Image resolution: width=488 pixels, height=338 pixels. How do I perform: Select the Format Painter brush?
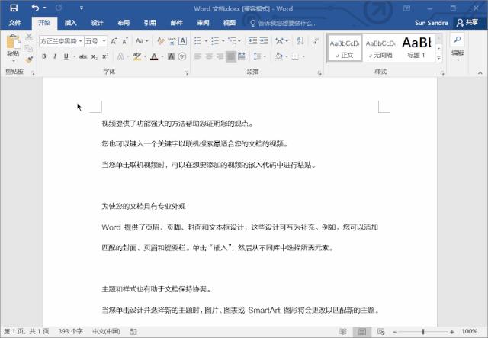pos(29,60)
